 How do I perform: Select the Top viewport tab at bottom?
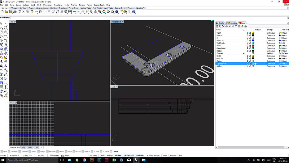click(24, 147)
